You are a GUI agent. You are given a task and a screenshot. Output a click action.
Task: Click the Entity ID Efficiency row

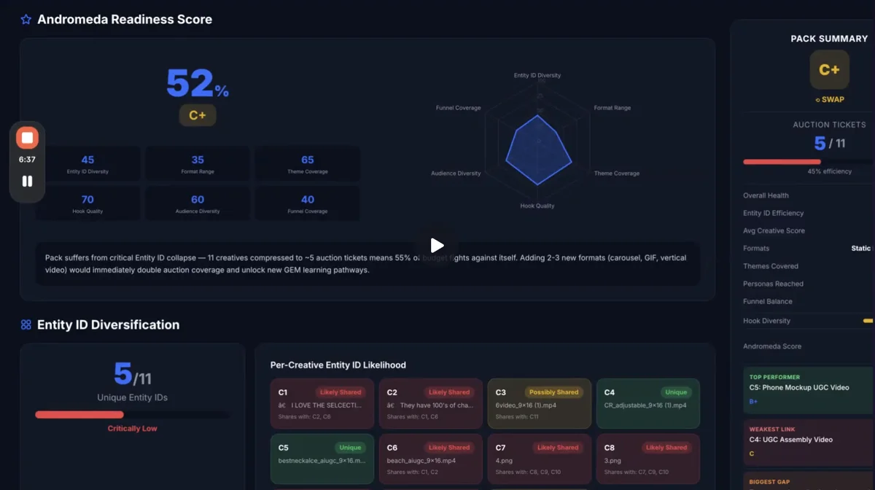[809, 213]
